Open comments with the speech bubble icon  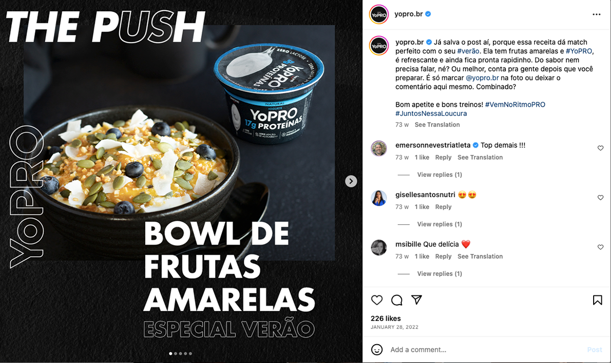(x=397, y=300)
